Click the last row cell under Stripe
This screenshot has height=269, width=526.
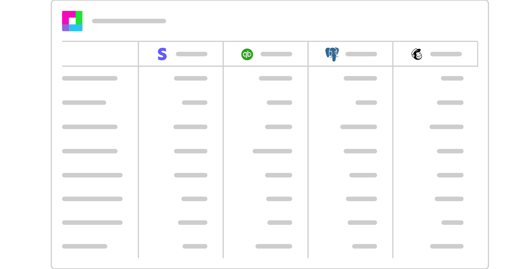coord(195,246)
